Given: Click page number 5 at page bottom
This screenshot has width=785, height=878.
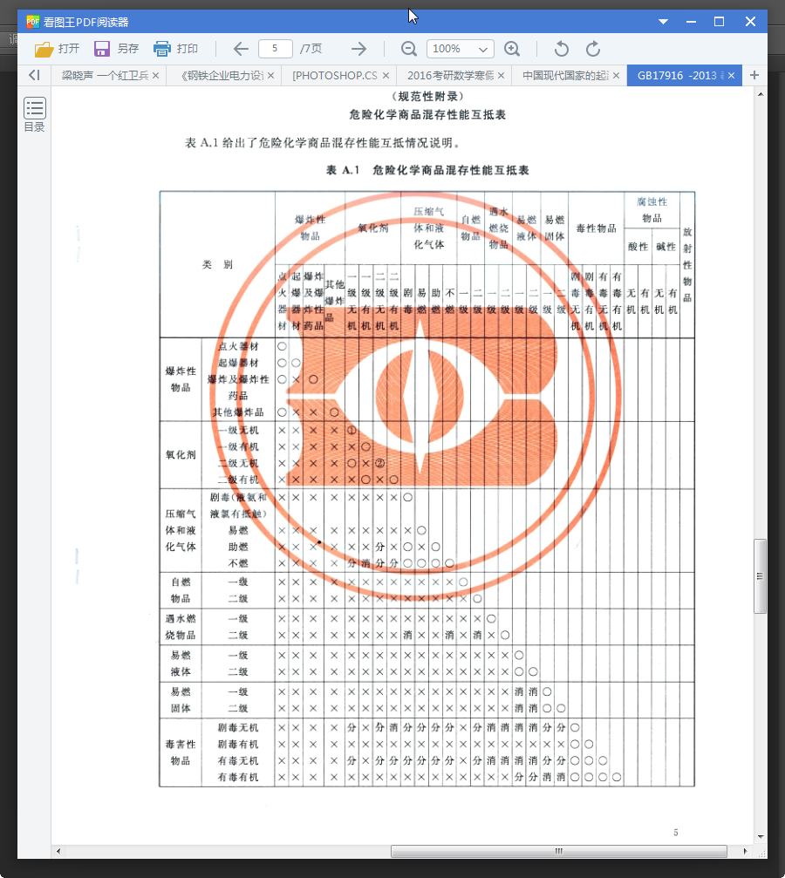Looking at the screenshot, I should (676, 833).
